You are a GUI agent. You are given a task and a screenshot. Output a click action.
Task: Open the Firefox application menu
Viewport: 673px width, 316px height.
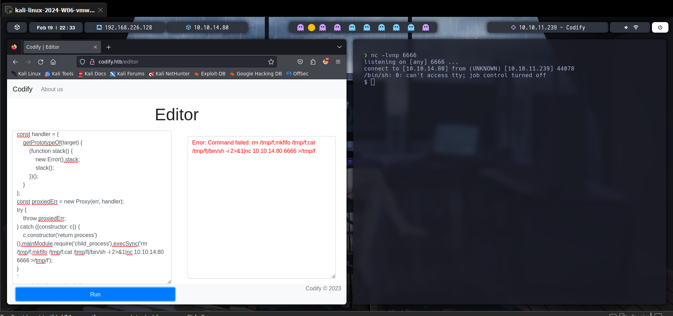pyautogui.click(x=338, y=62)
